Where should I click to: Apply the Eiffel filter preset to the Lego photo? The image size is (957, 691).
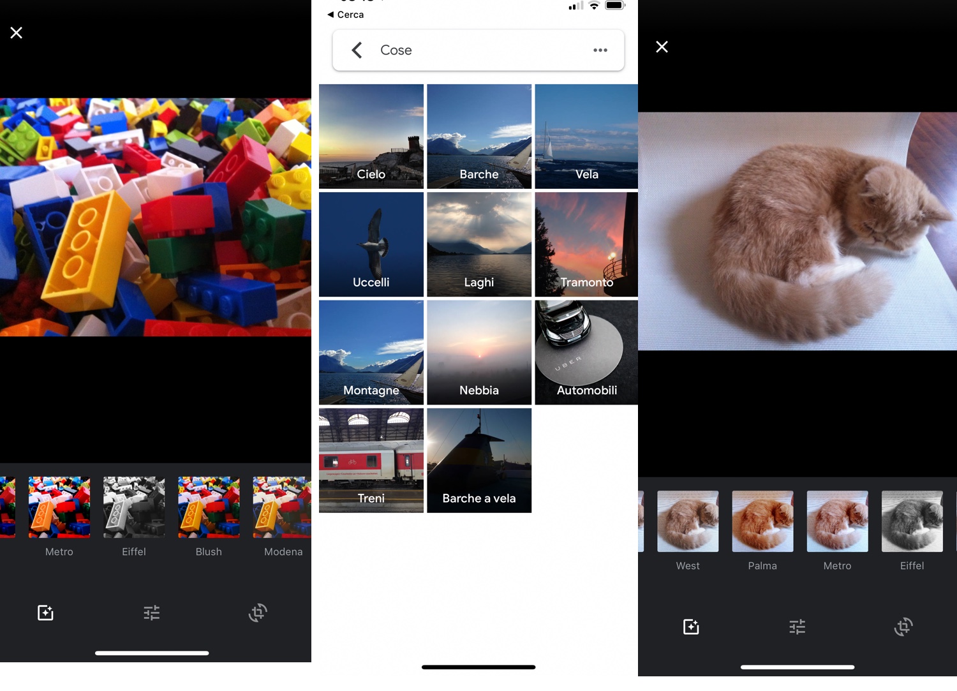[133, 506]
